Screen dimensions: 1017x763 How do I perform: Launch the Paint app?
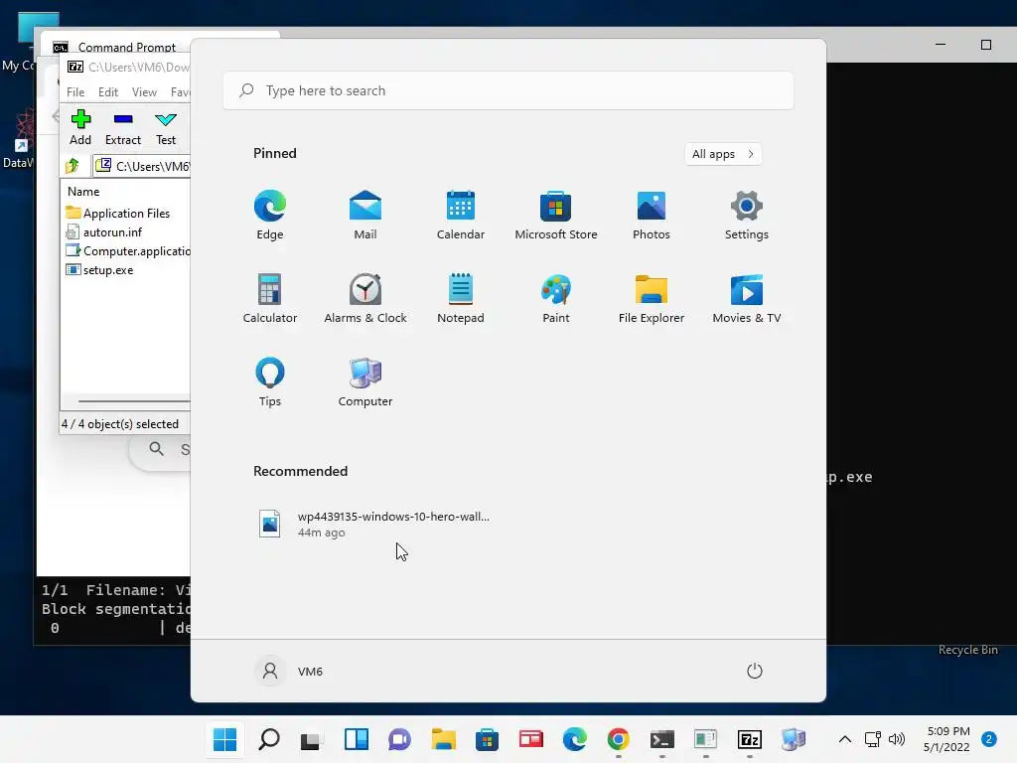[x=556, y=298]
